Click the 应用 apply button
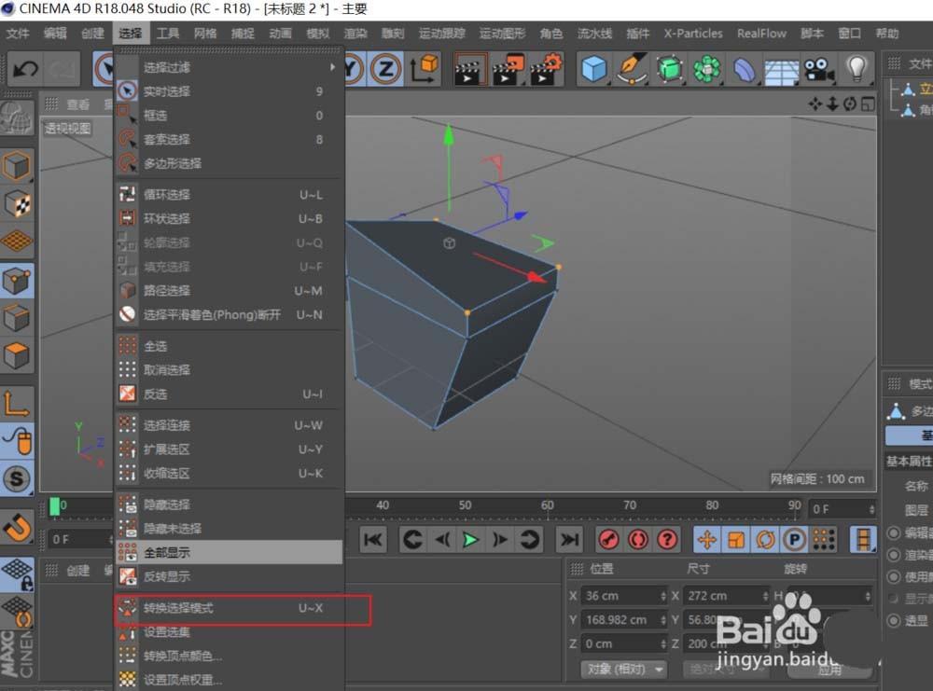Screen dimensions: 933x691 832,670
